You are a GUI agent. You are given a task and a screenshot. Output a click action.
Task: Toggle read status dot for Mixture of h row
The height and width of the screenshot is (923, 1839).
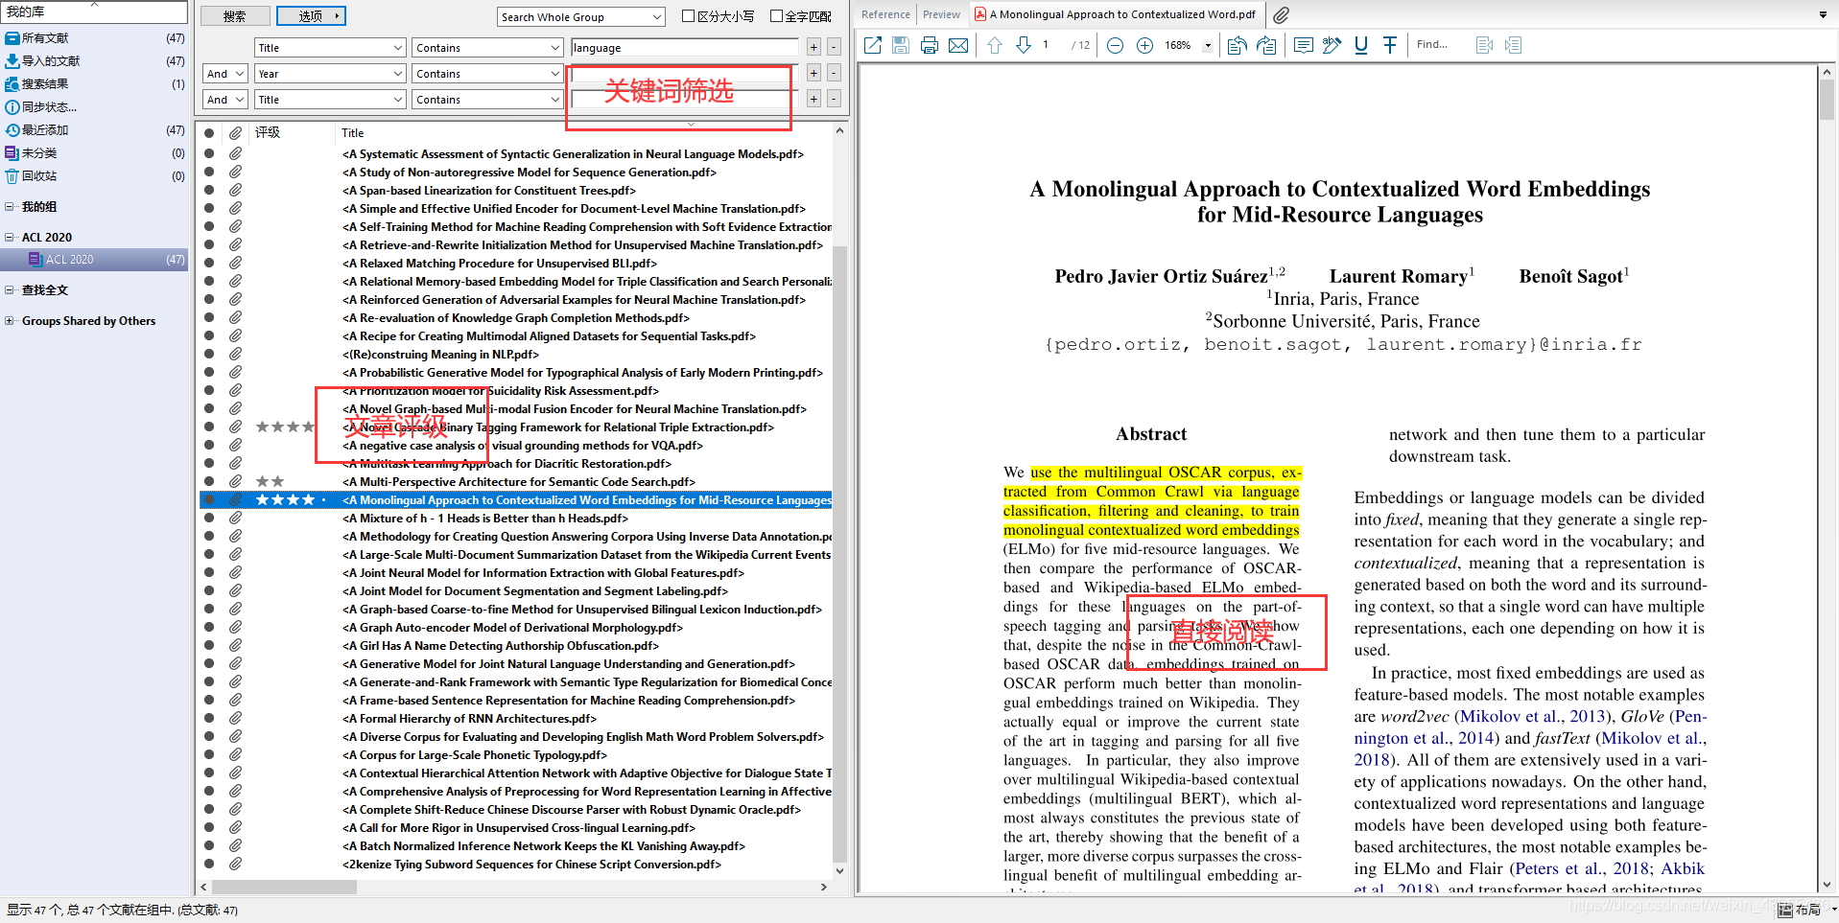point(209,519)
